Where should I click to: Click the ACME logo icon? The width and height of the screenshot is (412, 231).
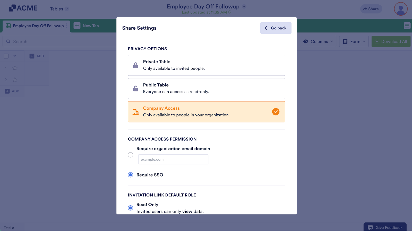(12, 8)
